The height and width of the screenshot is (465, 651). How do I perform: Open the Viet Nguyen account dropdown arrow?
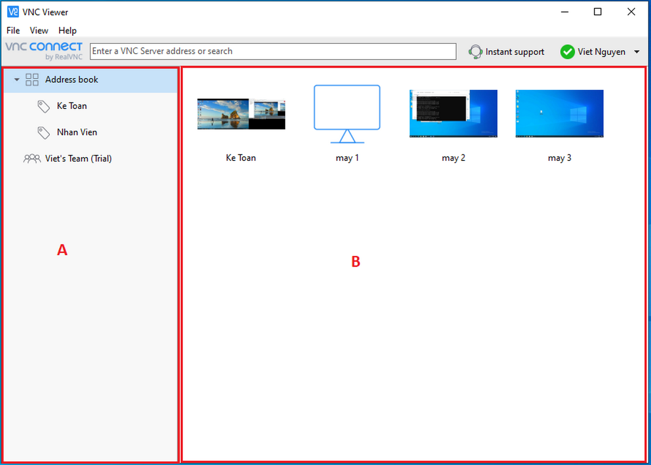[636, 52]
